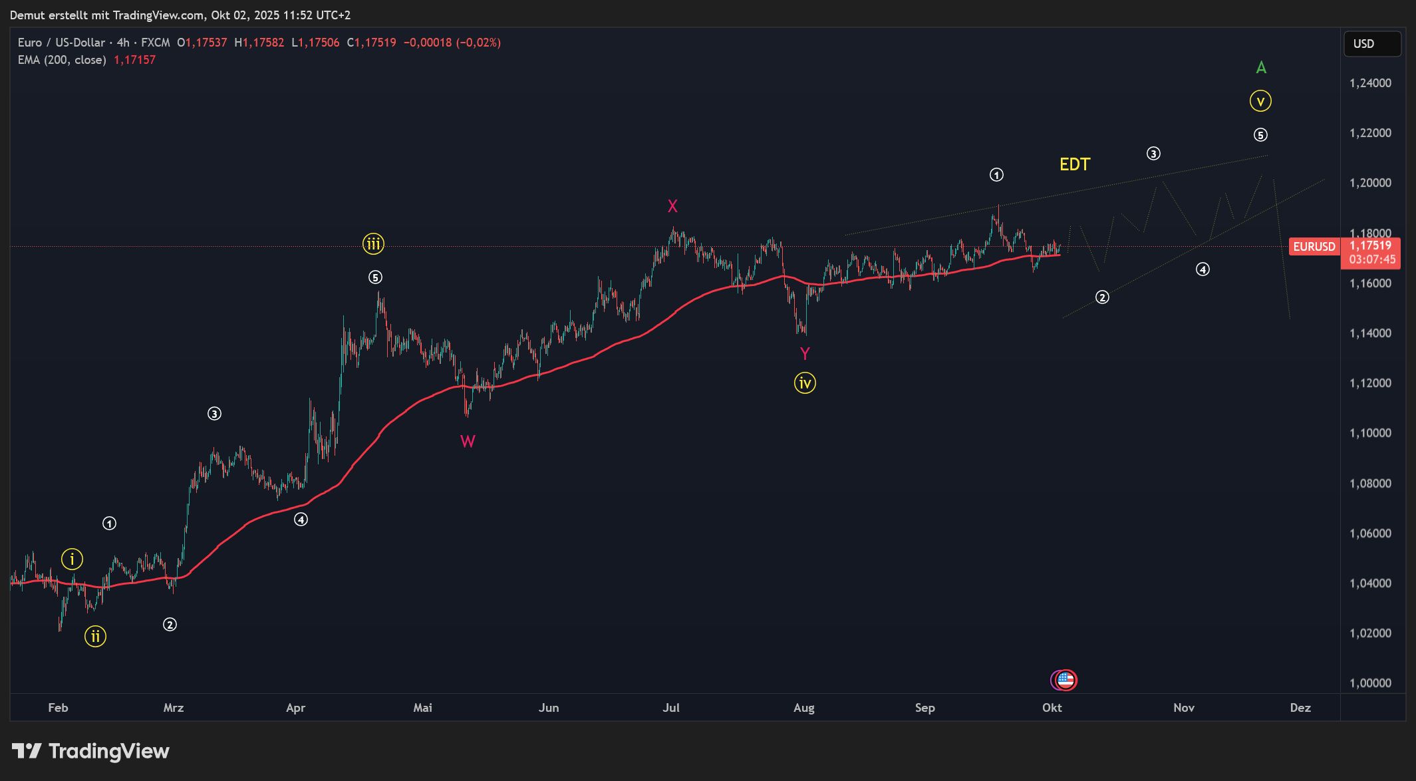Click the US flag economic event icon
This screenshot has height=781, width=1416.
point(1066,680)
